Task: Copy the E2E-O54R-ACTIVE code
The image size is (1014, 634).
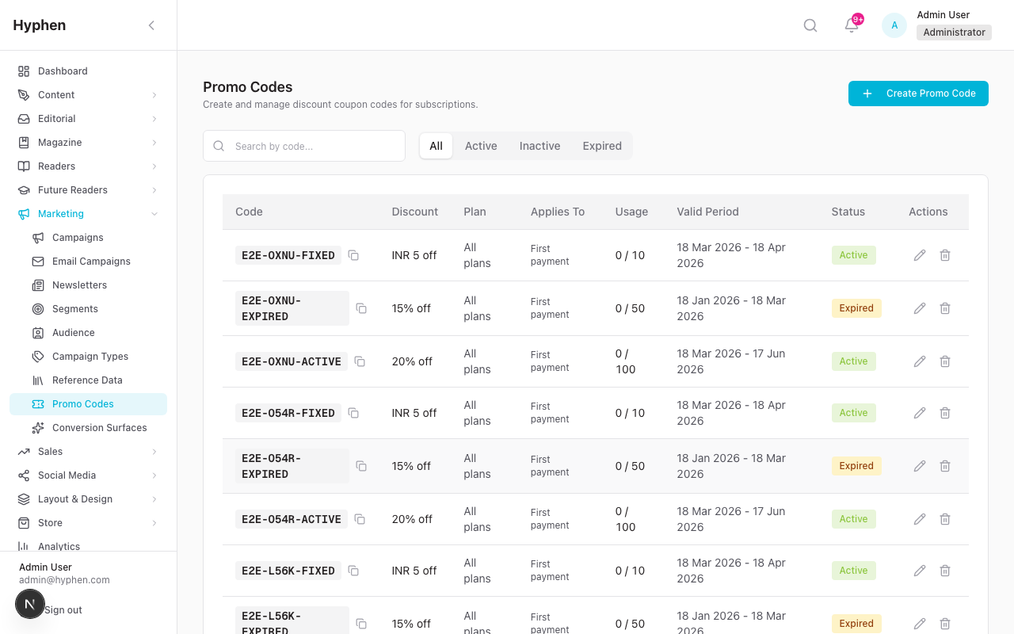Action: [360, 519]
